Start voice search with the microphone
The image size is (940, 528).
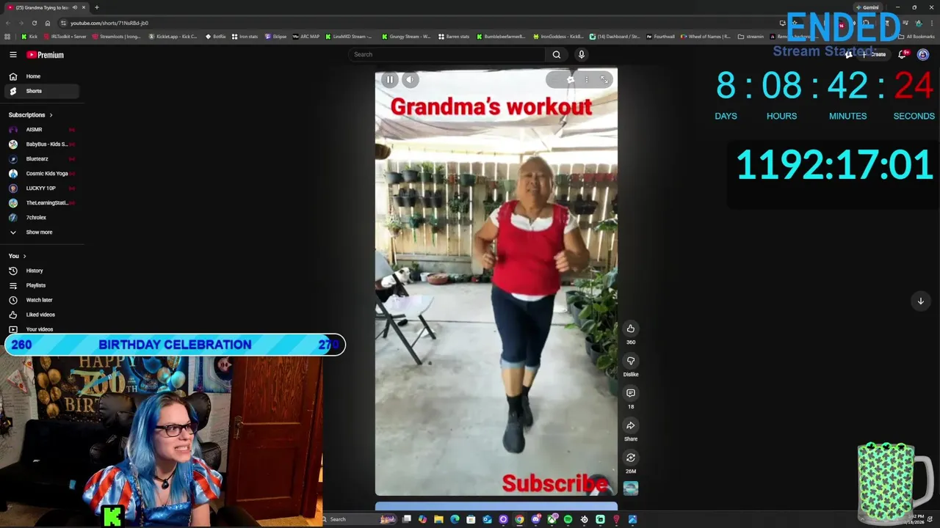tap(582, 54)
